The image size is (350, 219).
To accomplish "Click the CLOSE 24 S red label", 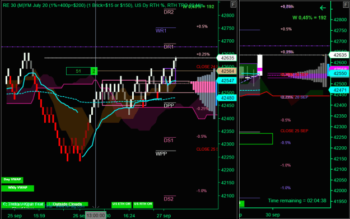I will (207, 67).
